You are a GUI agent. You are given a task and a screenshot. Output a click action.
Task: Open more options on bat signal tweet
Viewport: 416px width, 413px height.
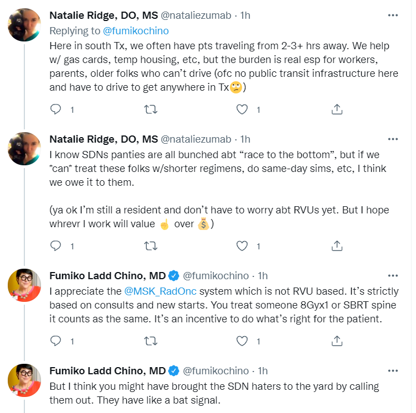click(x=393, y=370)
